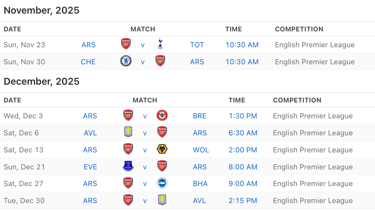This screenshot has width=375, height=211.
Task: Click Aston Villa crest in Dec 6 match
Action: pyautogui.click(x=128, y=132)
